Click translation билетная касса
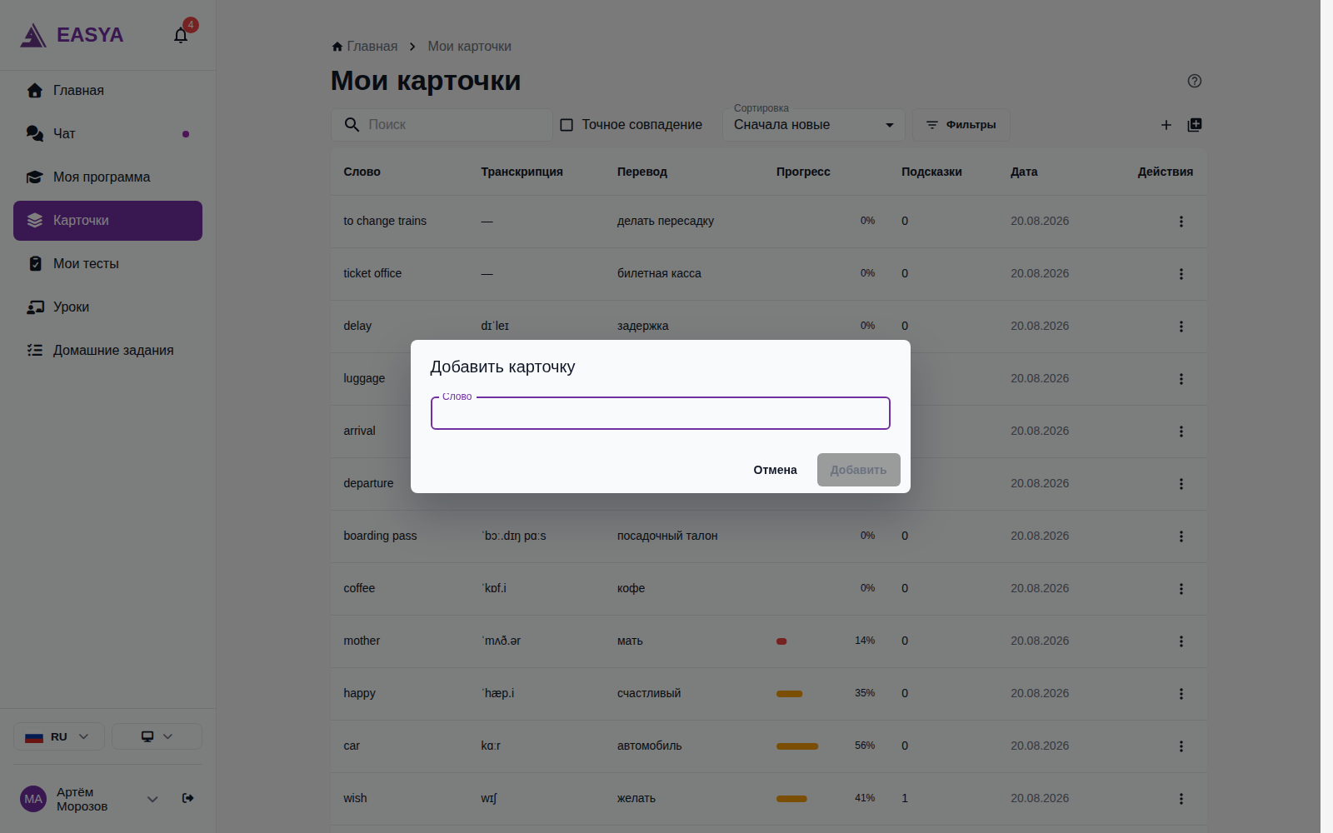This screenshot has height=833, width=1333. (x=659, y=273)
